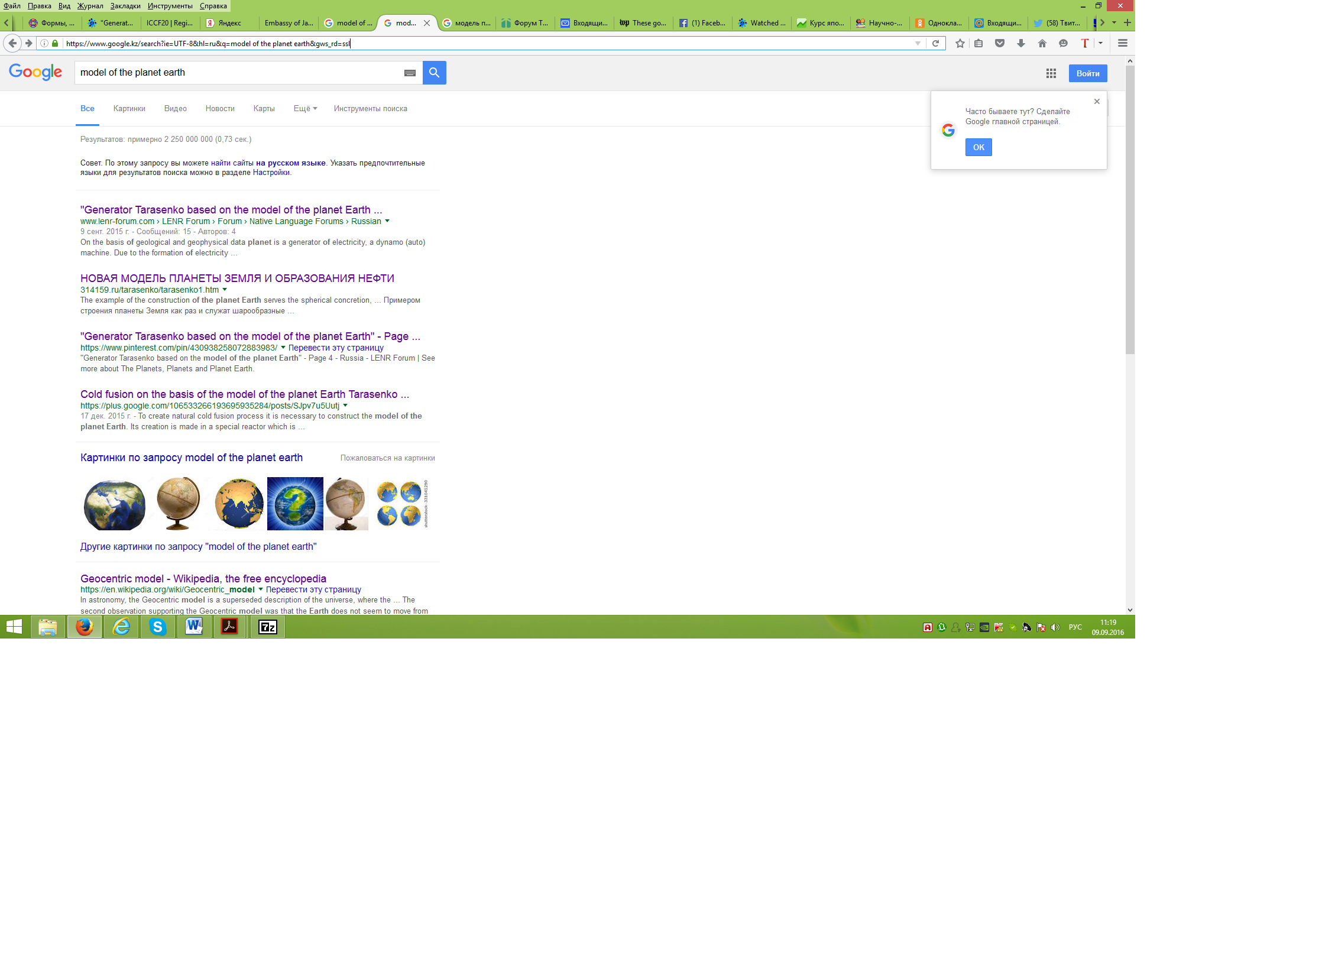This screenshot has width=1322, height=956.
Task: Bookmark this page with the star icon
Action: coord(960,43)
